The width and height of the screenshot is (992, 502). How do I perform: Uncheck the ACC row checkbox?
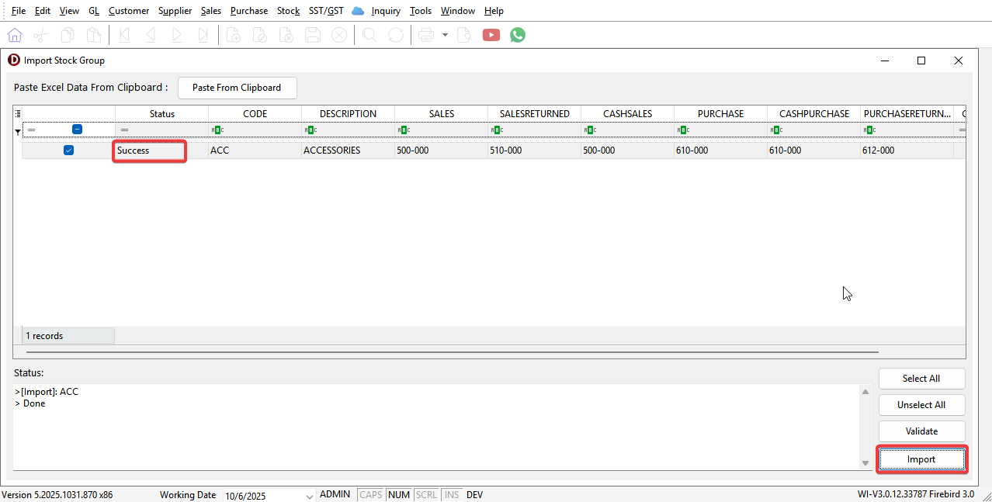click(x=68, y=151)
